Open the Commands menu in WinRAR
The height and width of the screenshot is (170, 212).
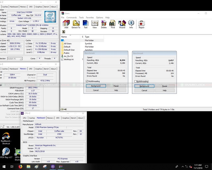pos(72,18)
